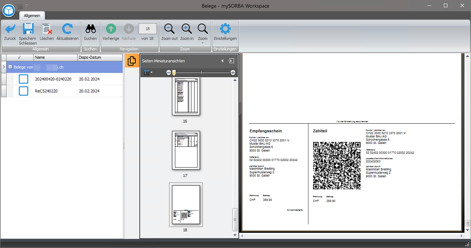This screenshot has height=248, width=471.
Task: Select the Allgemein ribbon tab
Action: (32, 16)
